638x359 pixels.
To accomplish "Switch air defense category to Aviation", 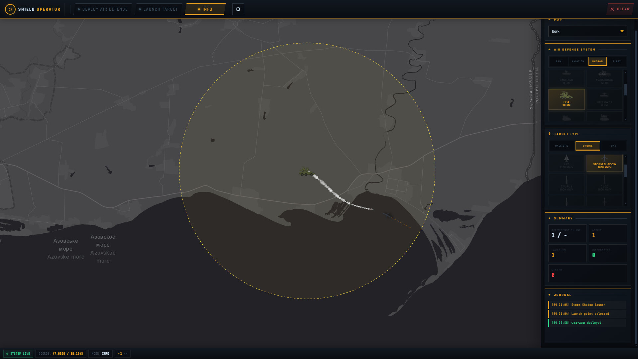I will tap(578, 61).
